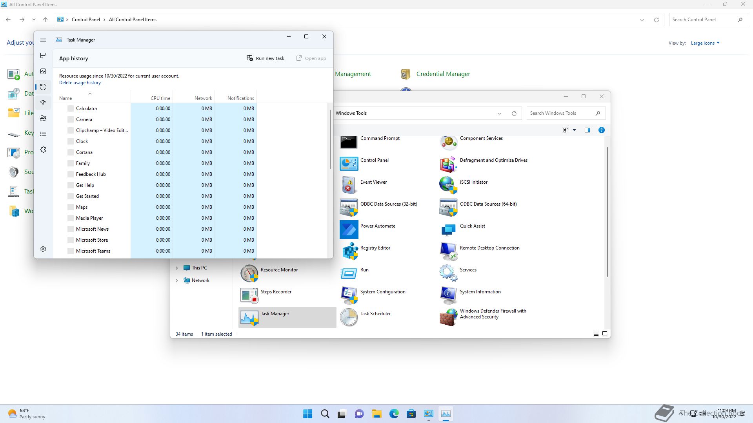Click the Task Manager list vertical scrollbar
This screenshot has width=753, height=423.
(330, 139)
